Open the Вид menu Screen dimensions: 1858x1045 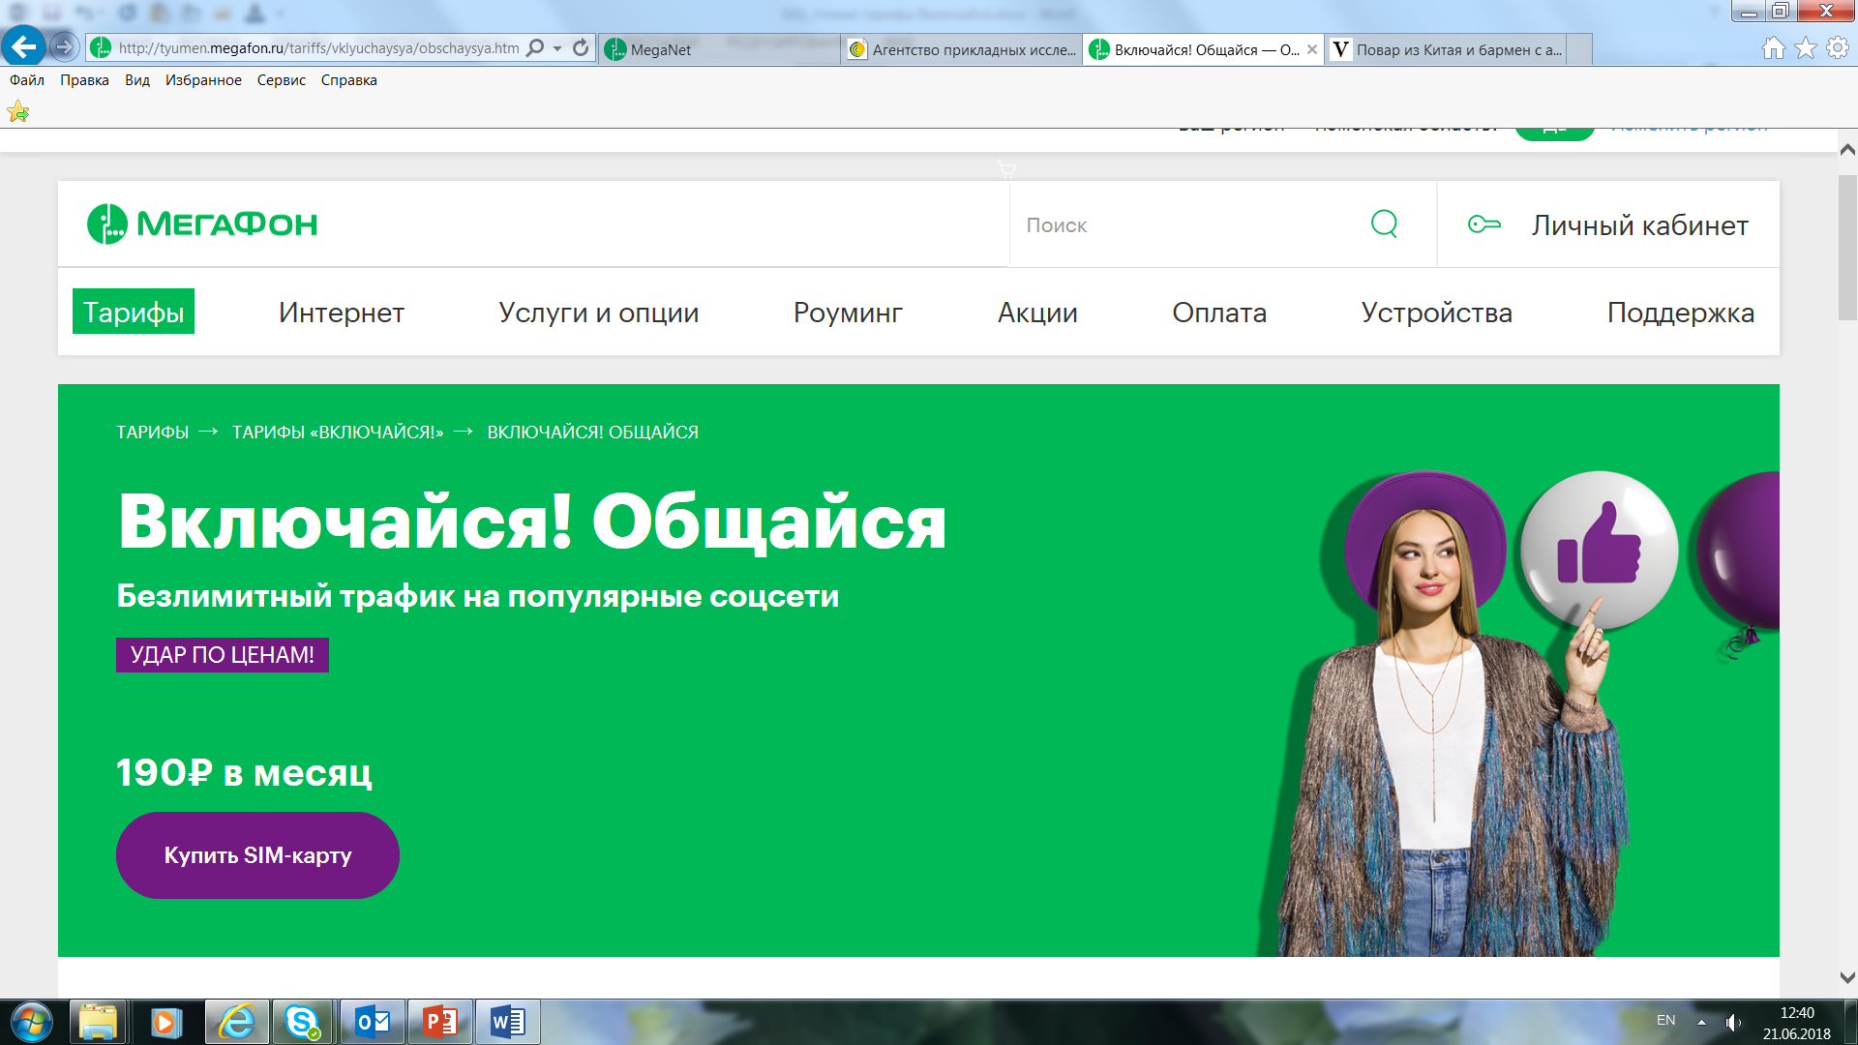pyautogui.click(x=137, y=80)
